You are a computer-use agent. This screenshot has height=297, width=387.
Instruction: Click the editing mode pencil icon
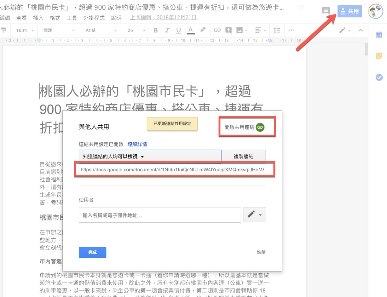pos(342,30)
